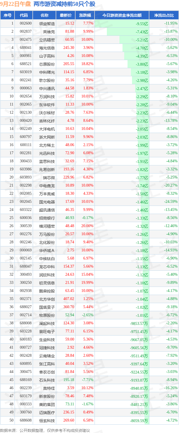Select stock name 冠捷科技
179x433 pixels.
[47, 348]
